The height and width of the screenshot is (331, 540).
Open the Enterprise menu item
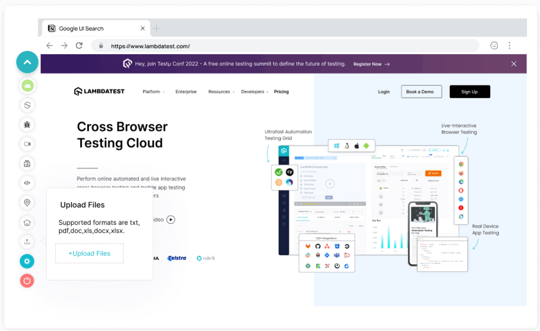pyautogui.click(x=186, y=92)
